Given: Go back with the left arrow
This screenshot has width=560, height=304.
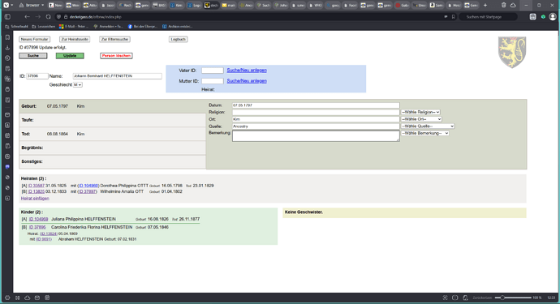Looking at the screenshot, I should [x=27, y=17].
